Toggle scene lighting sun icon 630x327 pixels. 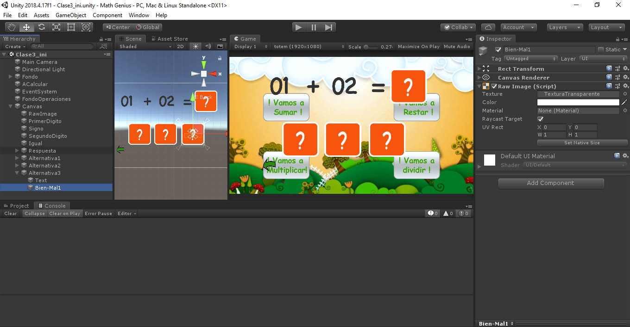tap(196, 46)
